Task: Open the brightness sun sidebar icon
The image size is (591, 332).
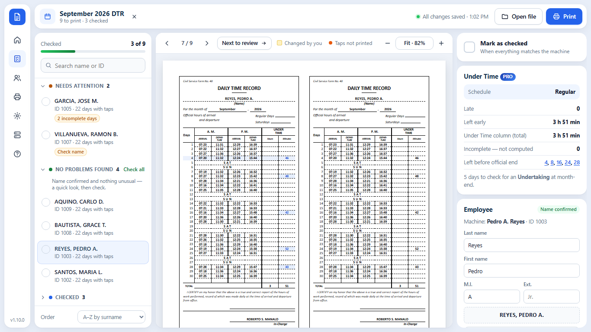Action: click(x=17, y=116)
